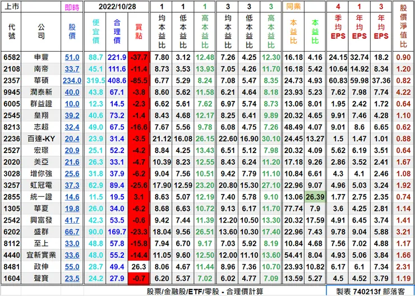The image size is (415, 296).
Task: Open the 19.8 price link for 華夏
Action: tap(72, 209)
